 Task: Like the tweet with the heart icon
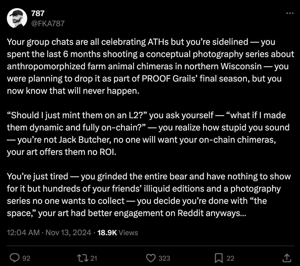pos(151,258)
